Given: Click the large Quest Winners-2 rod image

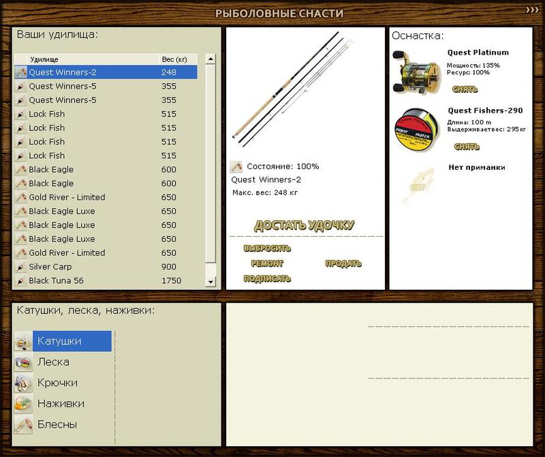Looking at the screenshot, I should click(x=294, y=89).
